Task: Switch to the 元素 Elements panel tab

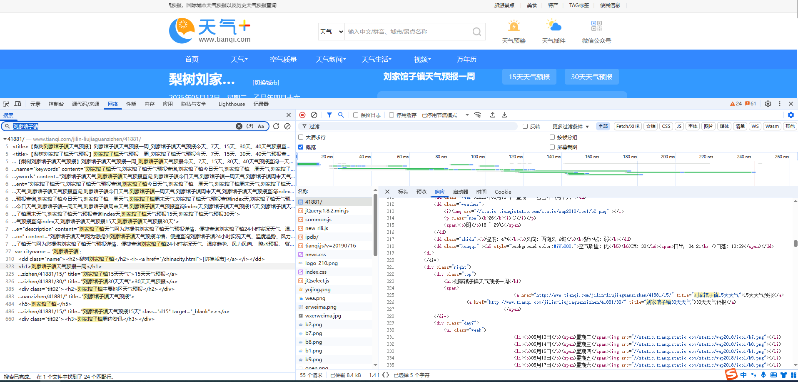Action: [x=35, y=104]
